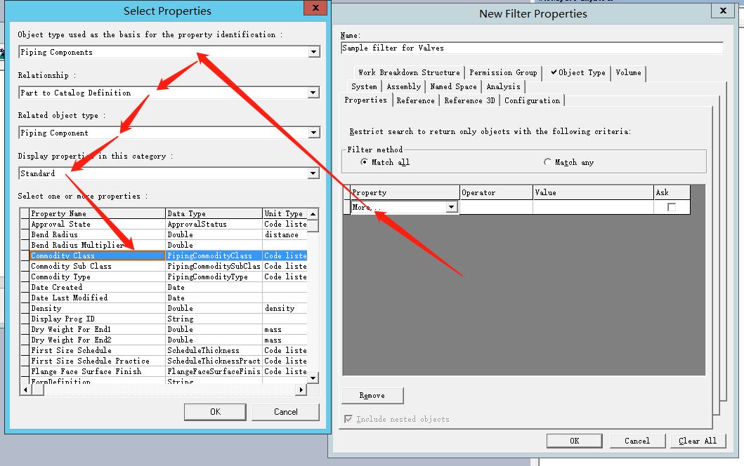Select the Commodity Sub Class row
744x466 pixels.
coord(164,267)
